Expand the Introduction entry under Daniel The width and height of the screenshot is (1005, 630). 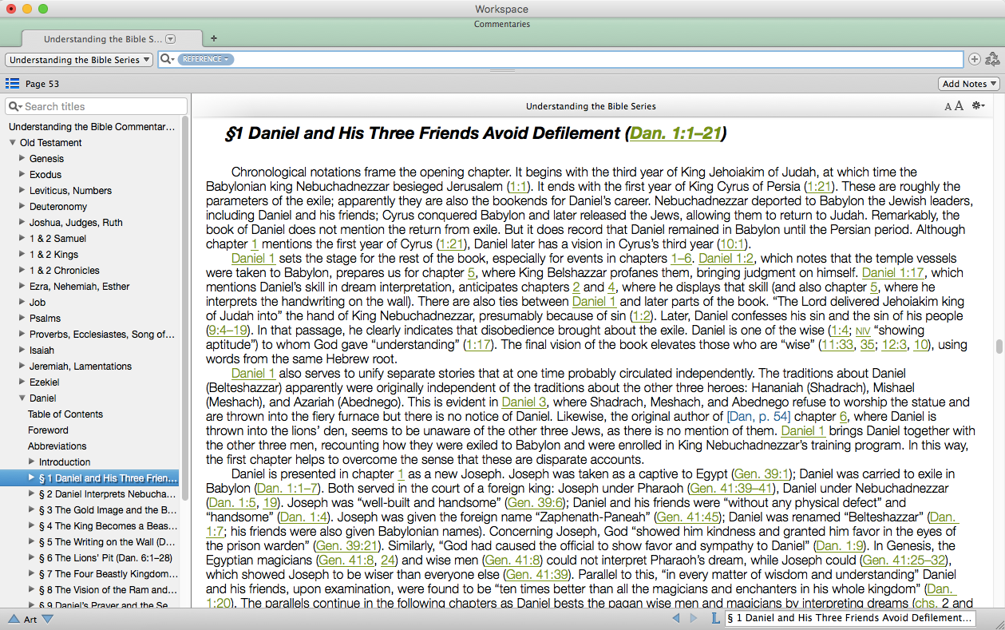pos(32,462)
